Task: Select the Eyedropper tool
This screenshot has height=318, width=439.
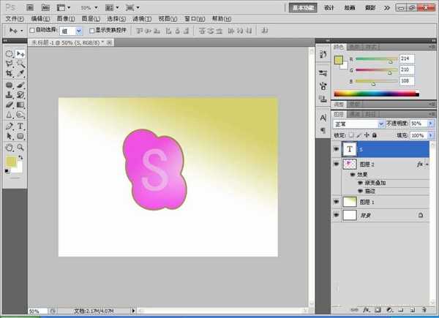Action: (x=20, y=74)
